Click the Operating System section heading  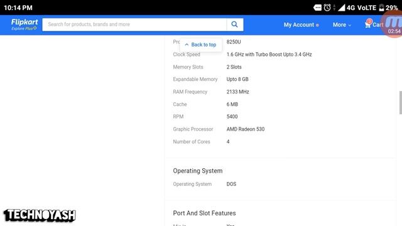tap(198, 171)
